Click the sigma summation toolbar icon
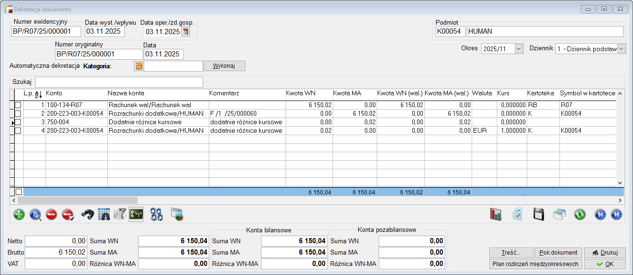Screen dimensions: 633x275 136,215
